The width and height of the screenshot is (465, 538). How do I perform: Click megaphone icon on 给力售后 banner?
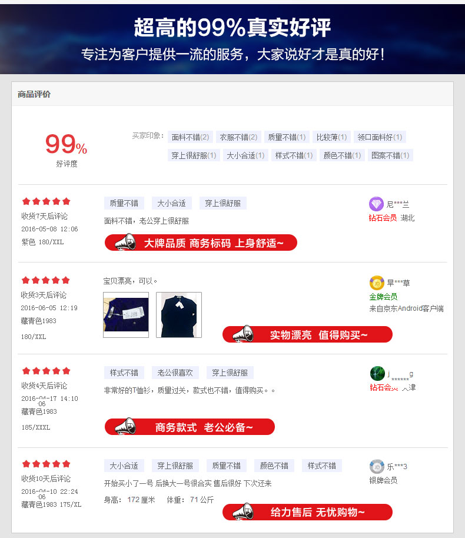click(x=243, y=512)
